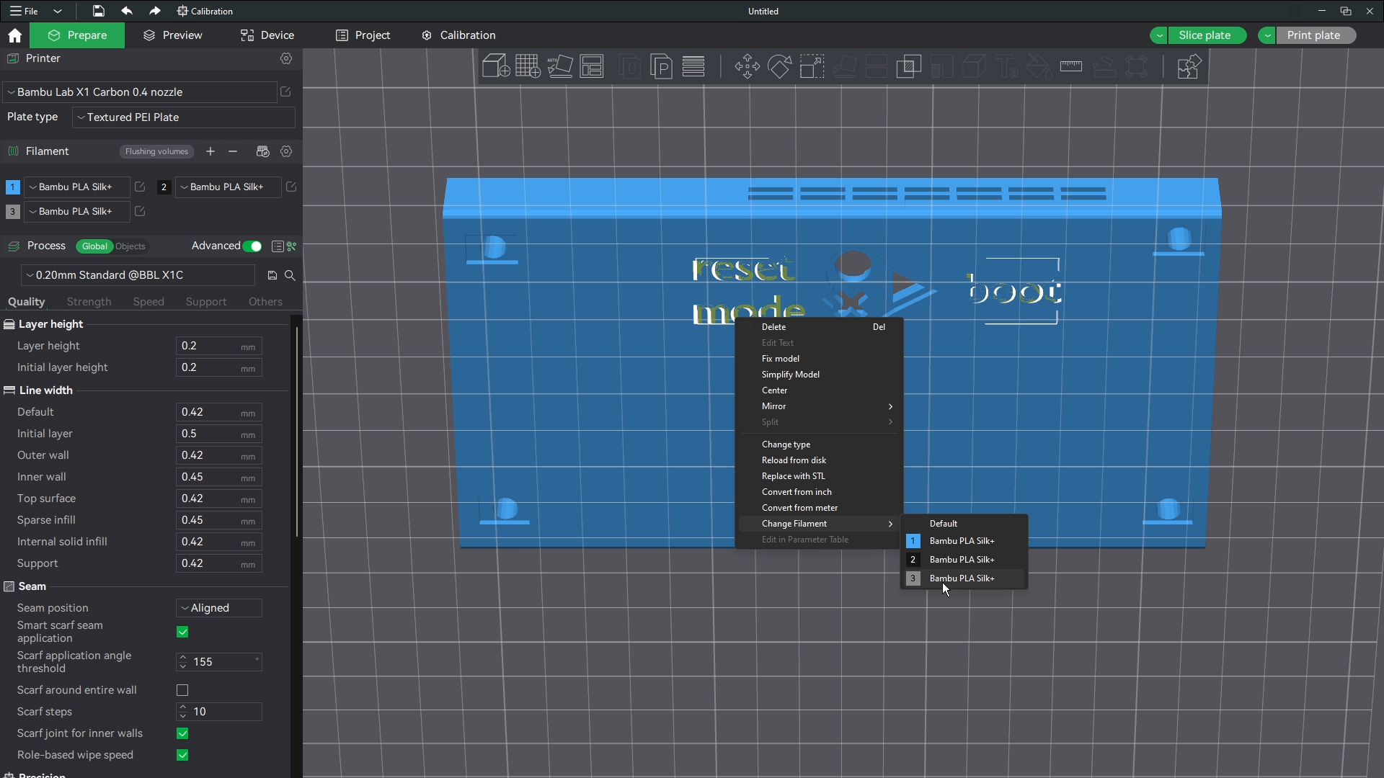Expand the Seam position dropdown
This screenshot has width=1384, height=778.
tap(218, 608)
